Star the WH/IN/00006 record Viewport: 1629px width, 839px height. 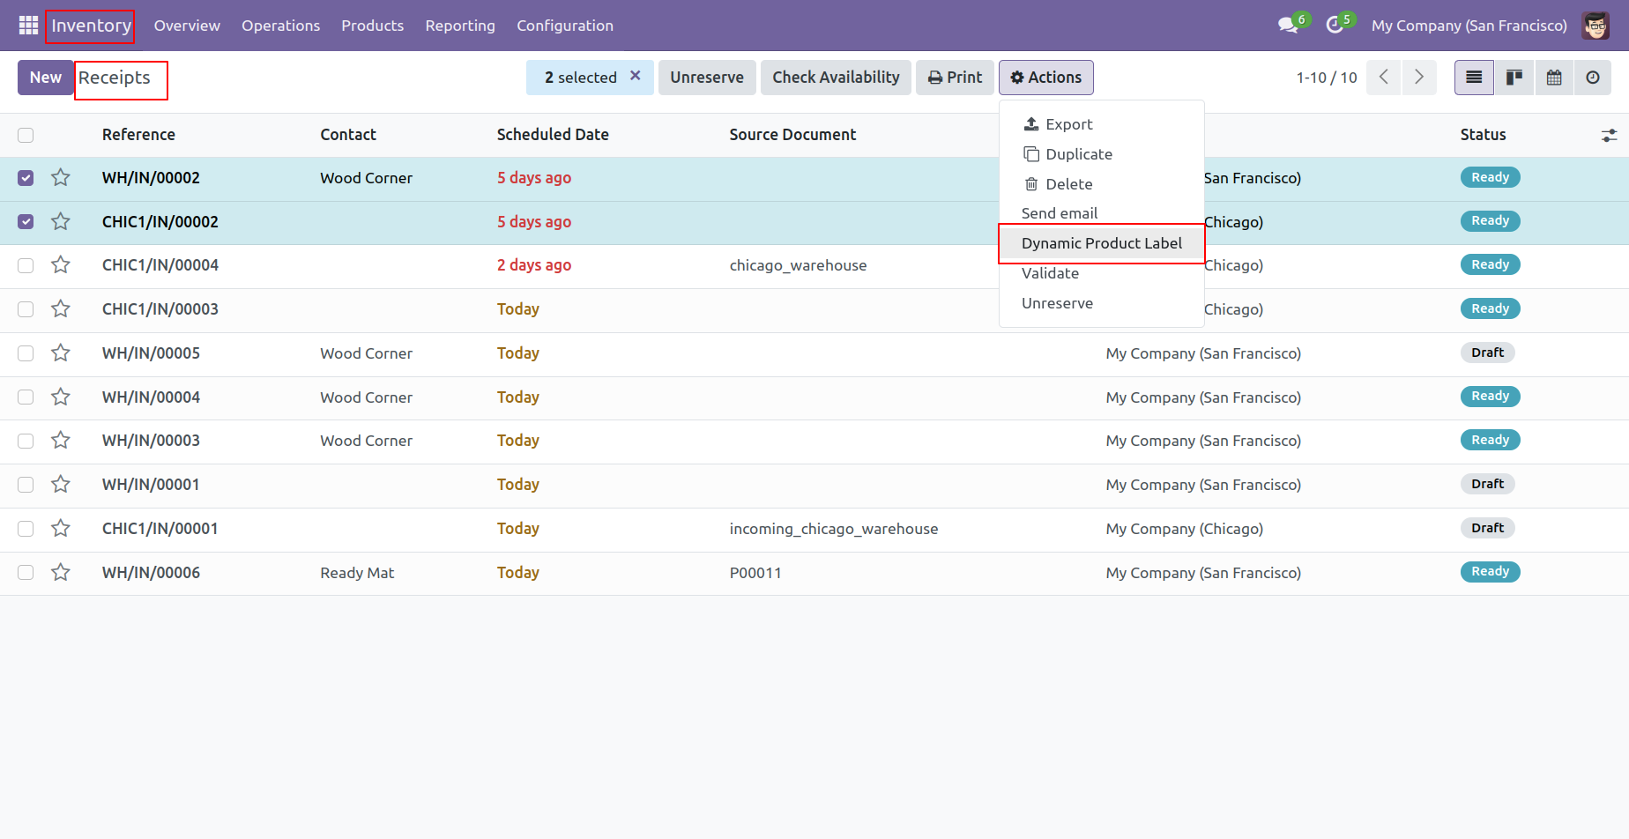pos(61,573)
